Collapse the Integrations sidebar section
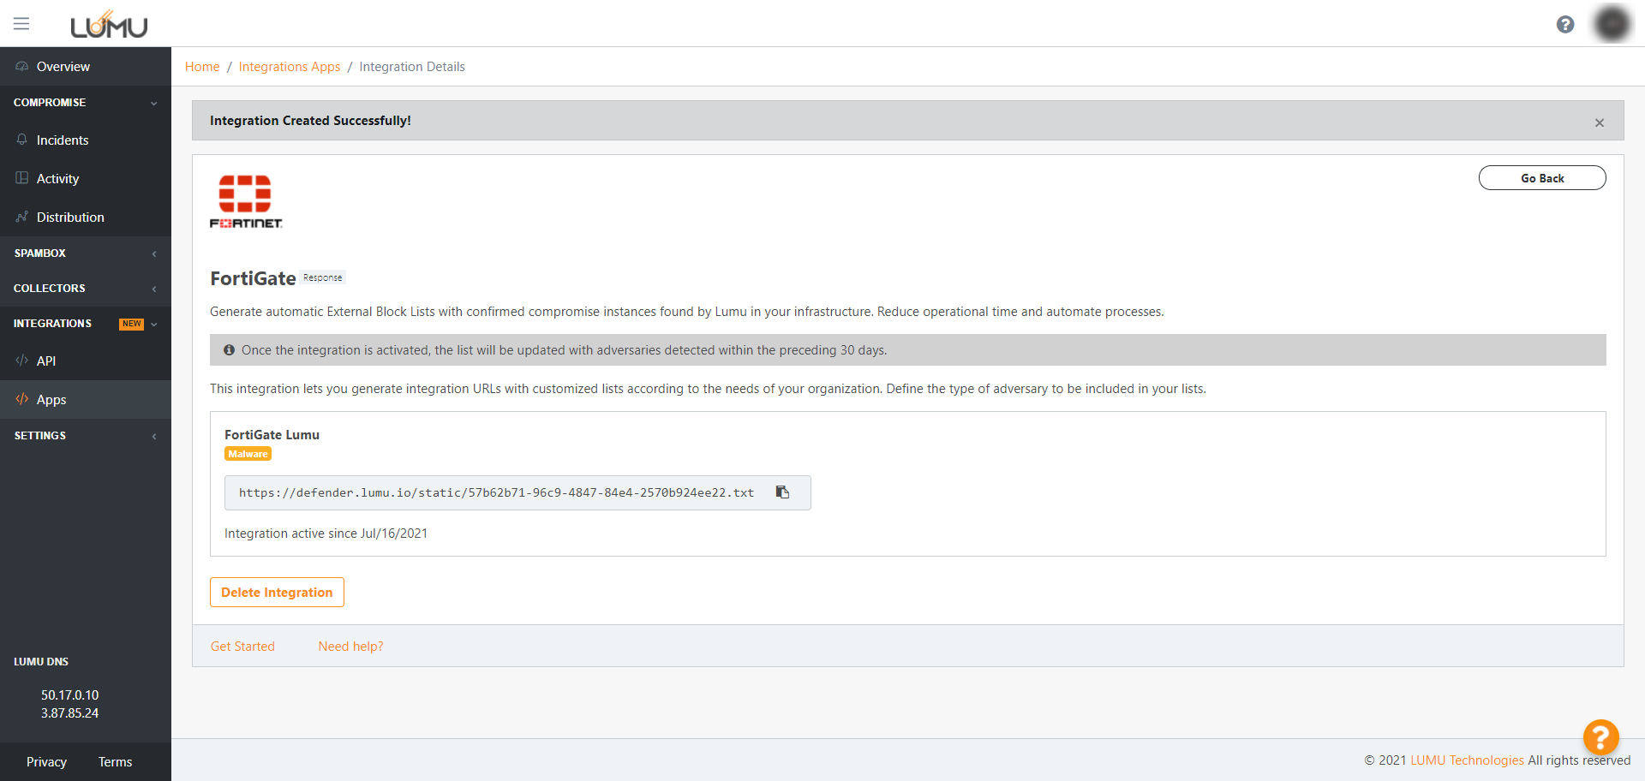The width and height of the screenshot is (1645, 781). (x=86, y=324)
